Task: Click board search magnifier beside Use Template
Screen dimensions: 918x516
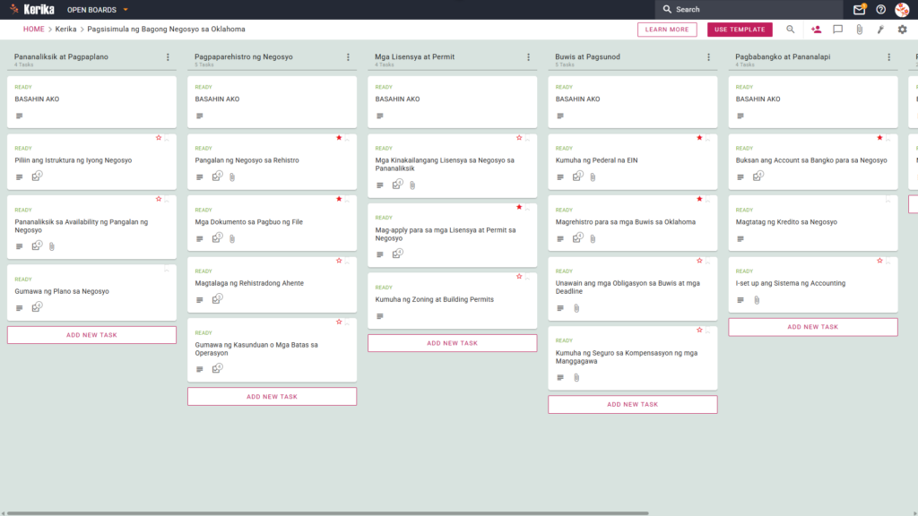Action: [791, 30]
